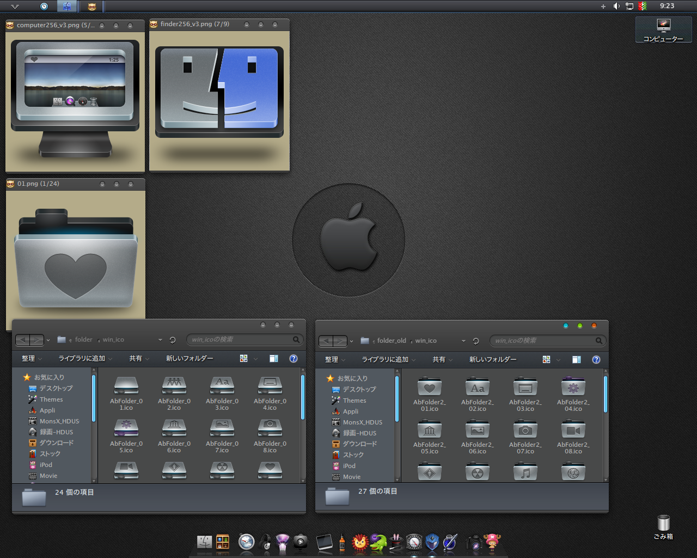Refresh the folder_old window address
The height and width of the screenshot is (558, 697).
coord(476,341)
